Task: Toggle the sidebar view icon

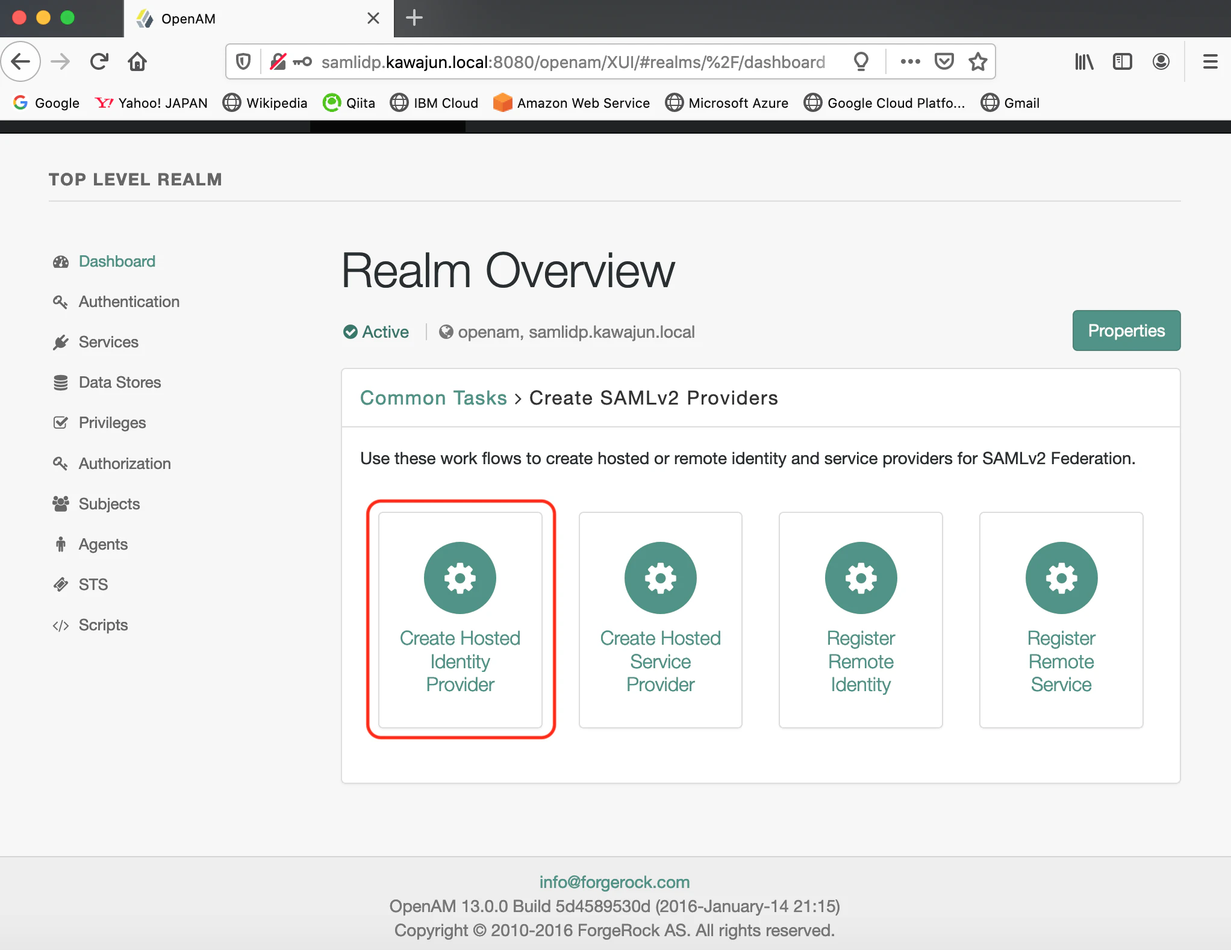Action: (1123, 61)
